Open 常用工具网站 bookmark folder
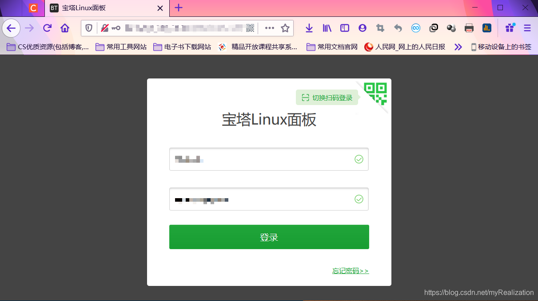 121,47
